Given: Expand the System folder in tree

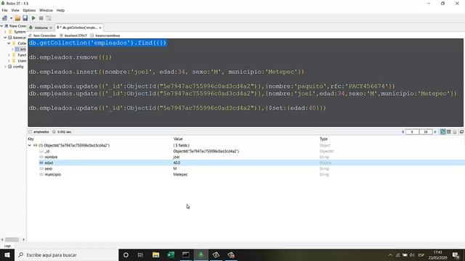Looking at the screenshot, I should (5, 32).
